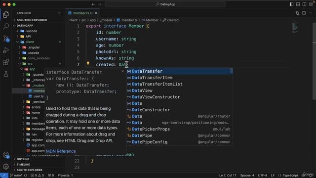Click Ln 7, Col 17 cursor position

click(x=228, y=176)
